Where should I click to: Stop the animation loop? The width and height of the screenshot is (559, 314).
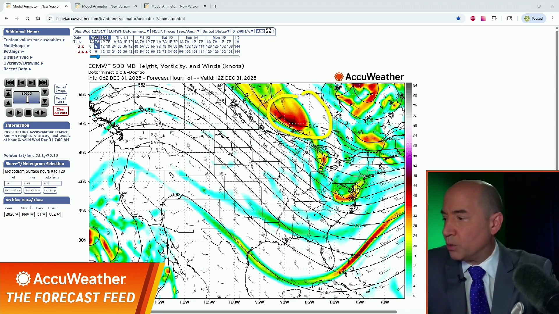point(28,113)
